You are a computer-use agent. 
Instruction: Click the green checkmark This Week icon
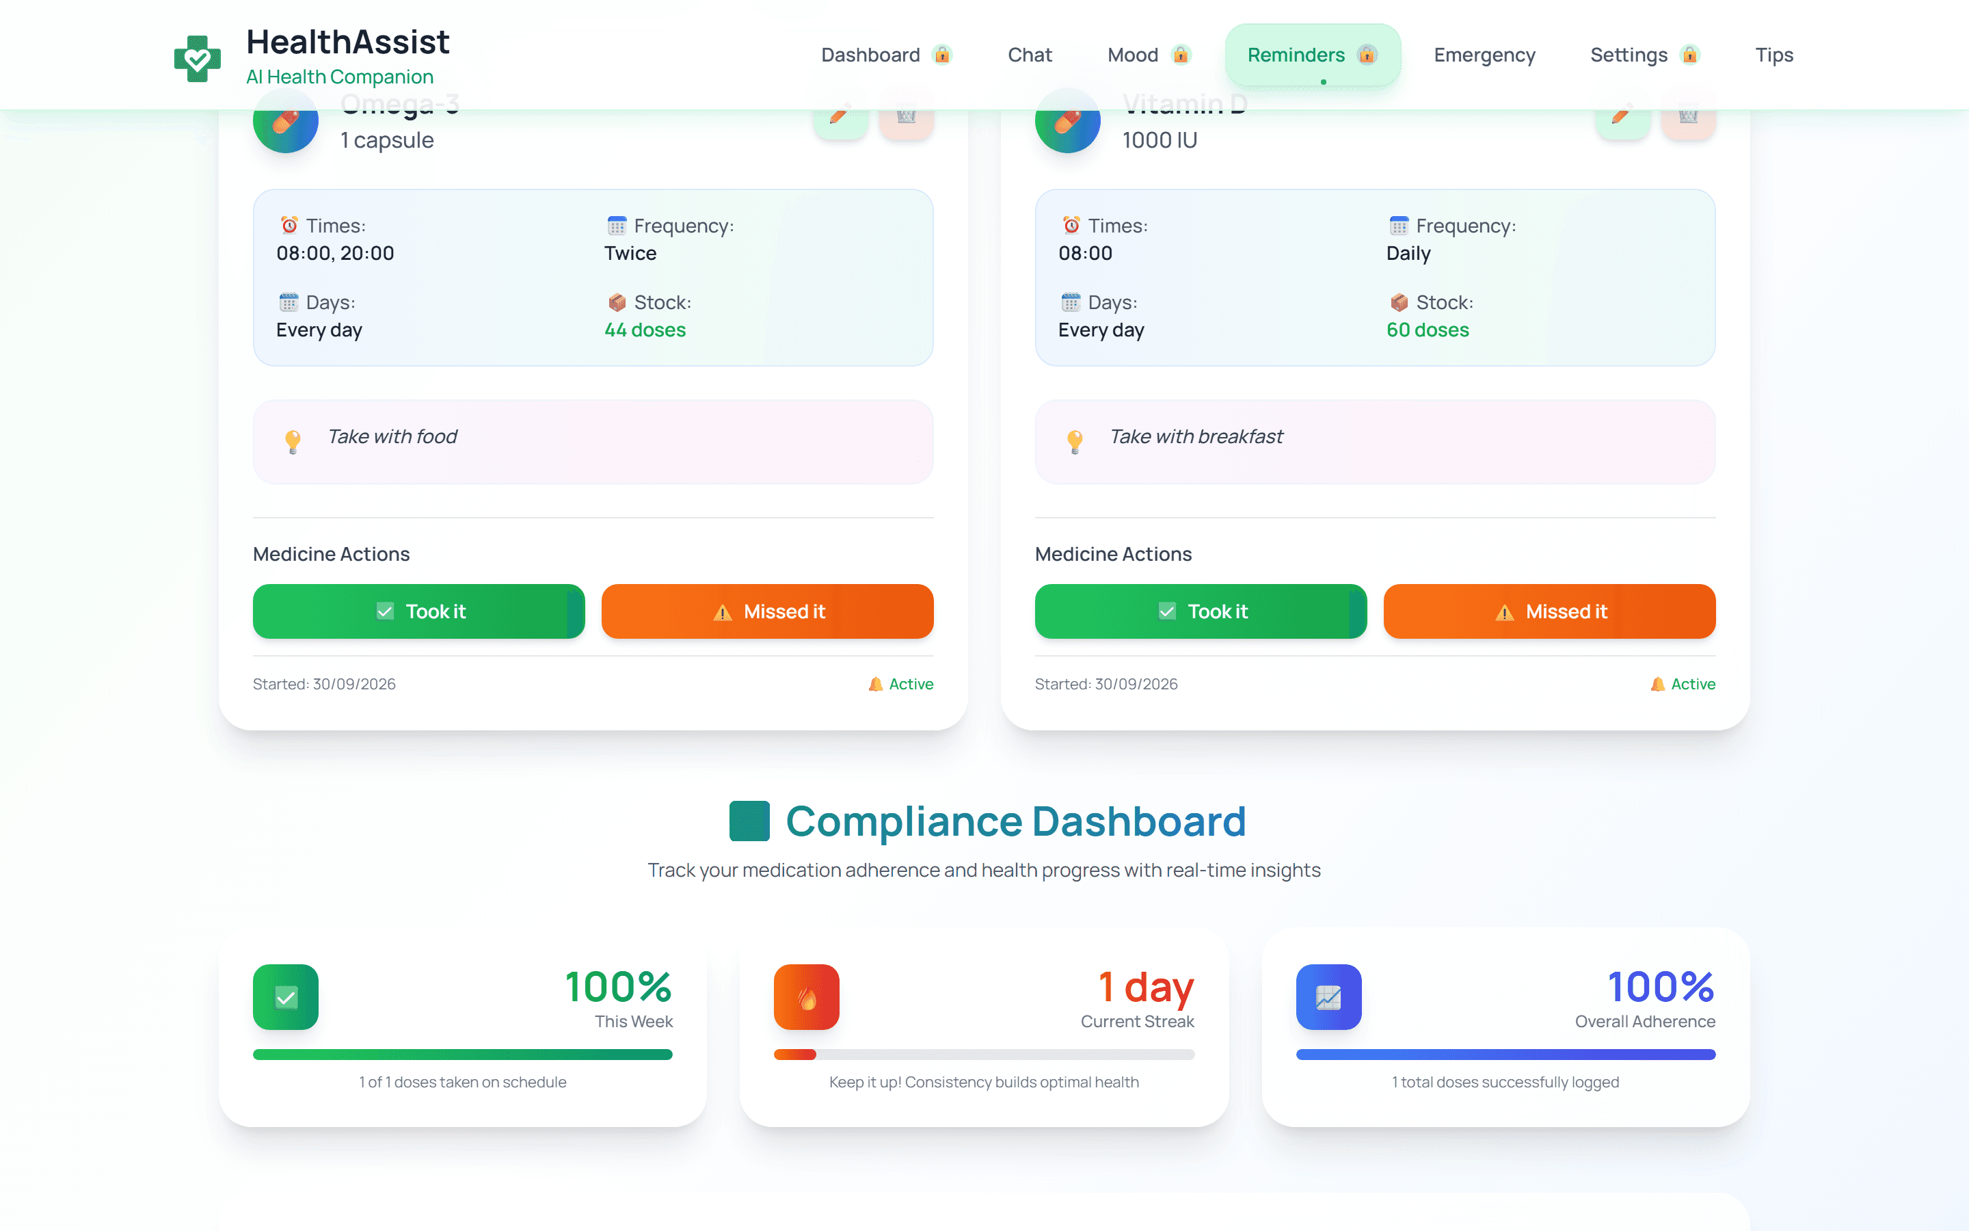click(x=286, y=997)
